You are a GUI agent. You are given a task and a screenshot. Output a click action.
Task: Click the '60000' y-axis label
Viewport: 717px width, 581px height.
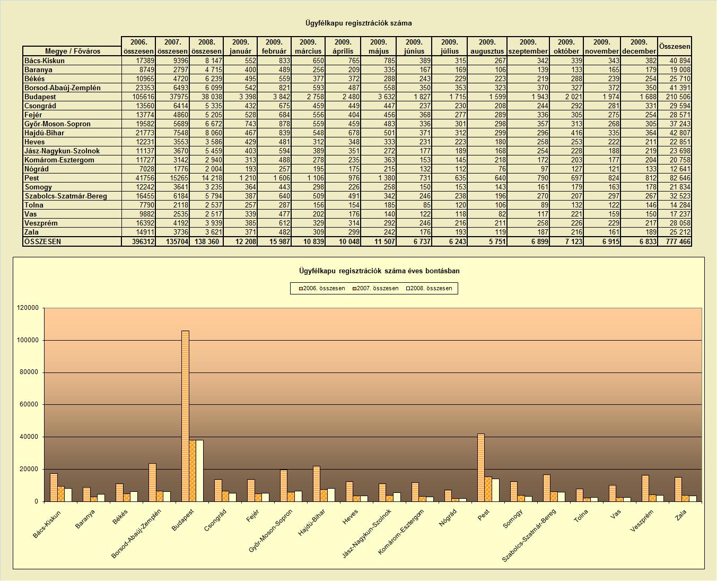[x=29, y=405]
